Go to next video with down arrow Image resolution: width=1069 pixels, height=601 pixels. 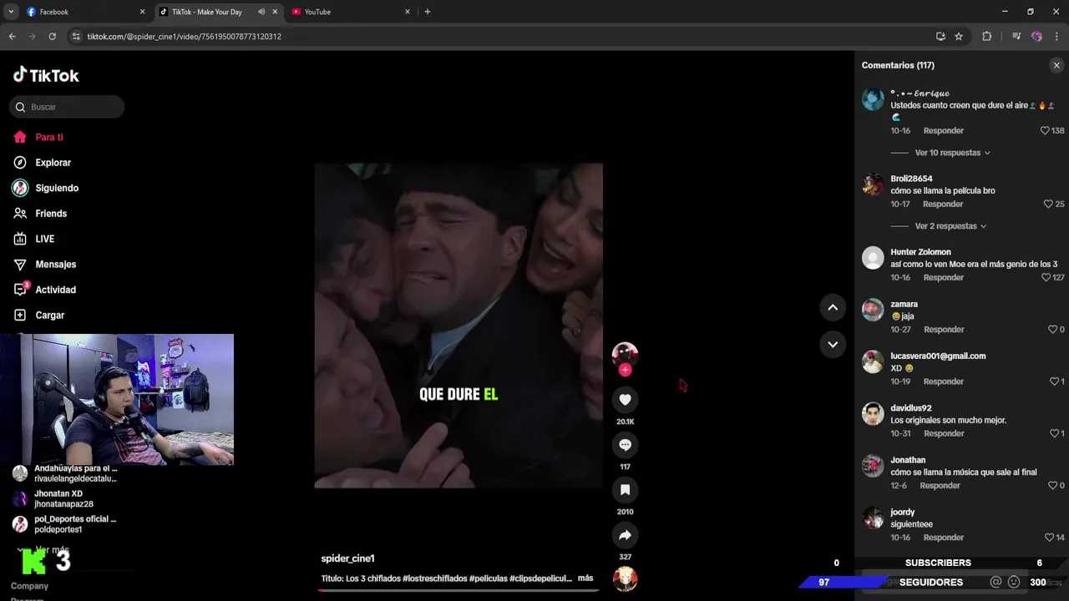click(833, 344)
